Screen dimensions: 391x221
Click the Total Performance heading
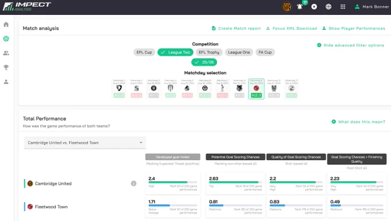[x=44, y=119]
